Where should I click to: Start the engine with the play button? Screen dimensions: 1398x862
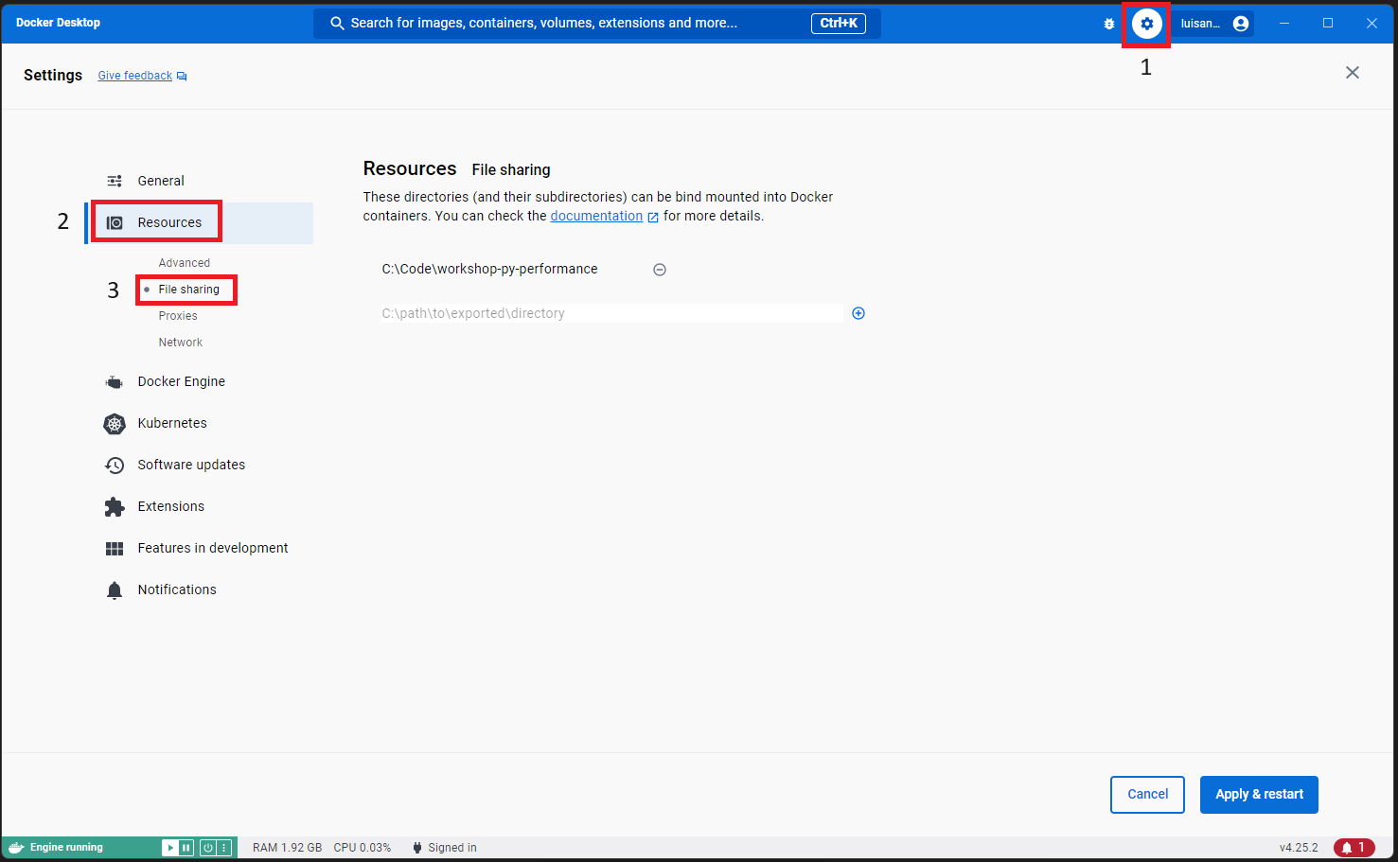(170, 848)
